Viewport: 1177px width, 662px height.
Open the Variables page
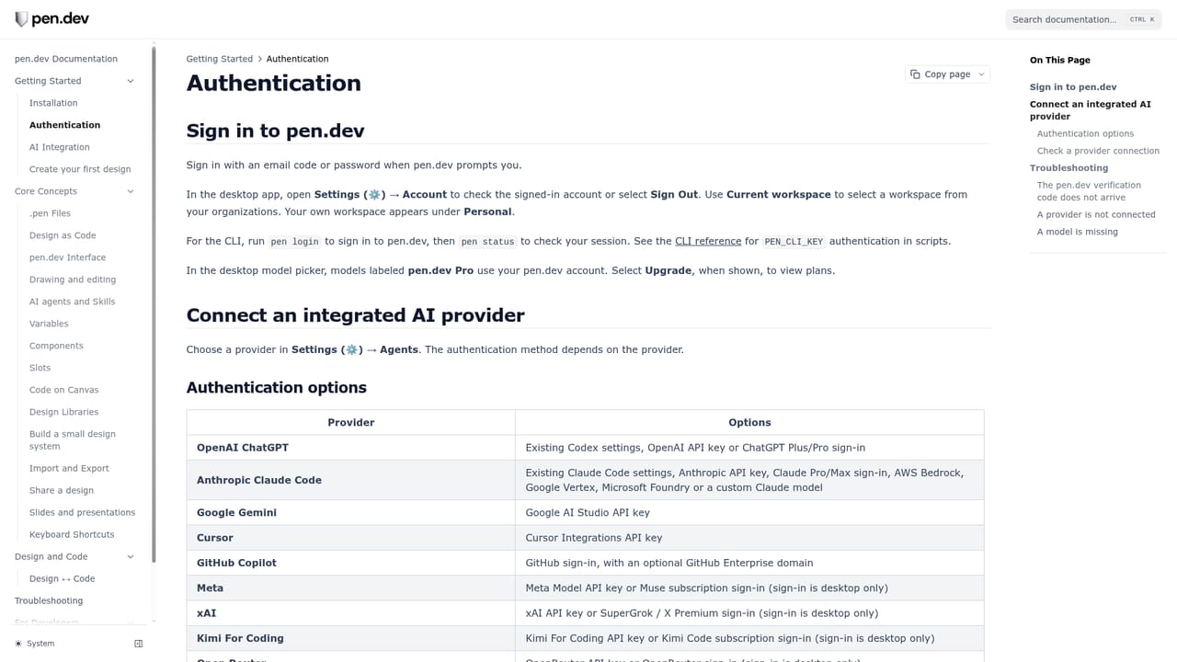pyautogui.click(x=49, y=324)
